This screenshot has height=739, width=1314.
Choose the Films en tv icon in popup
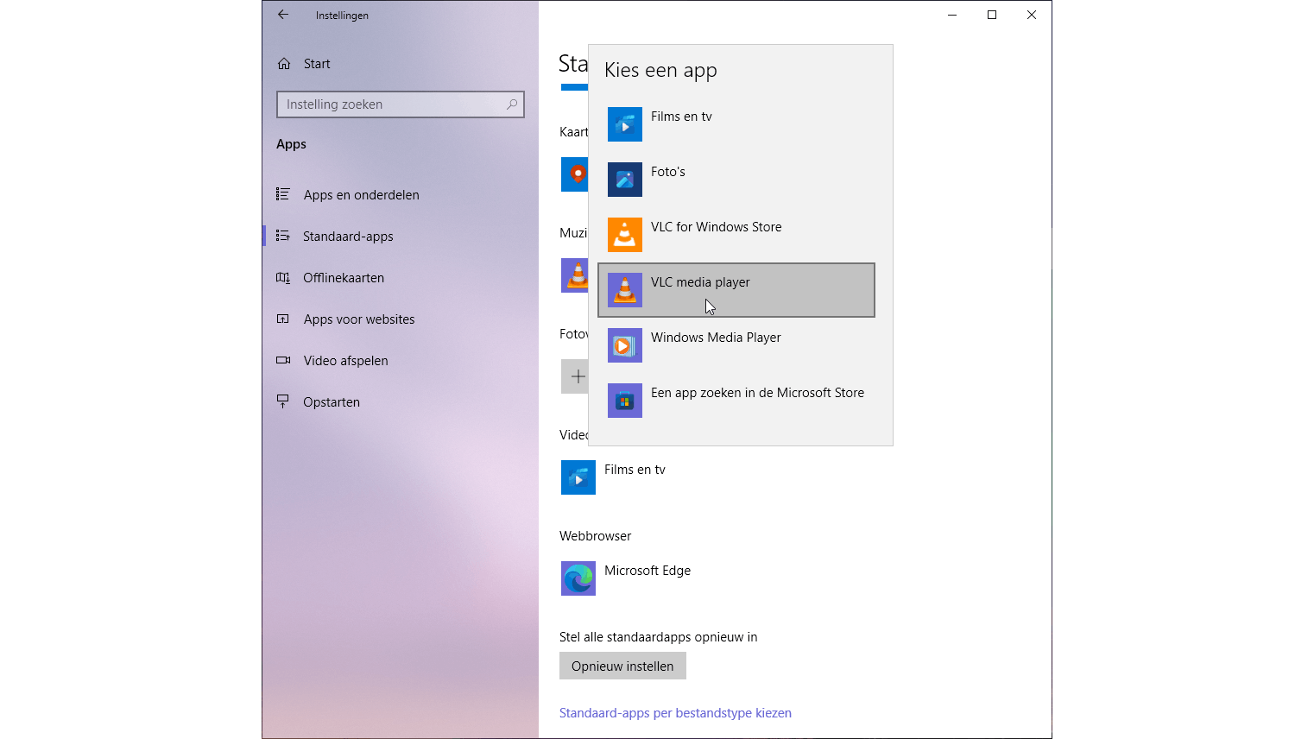[625, 124]
